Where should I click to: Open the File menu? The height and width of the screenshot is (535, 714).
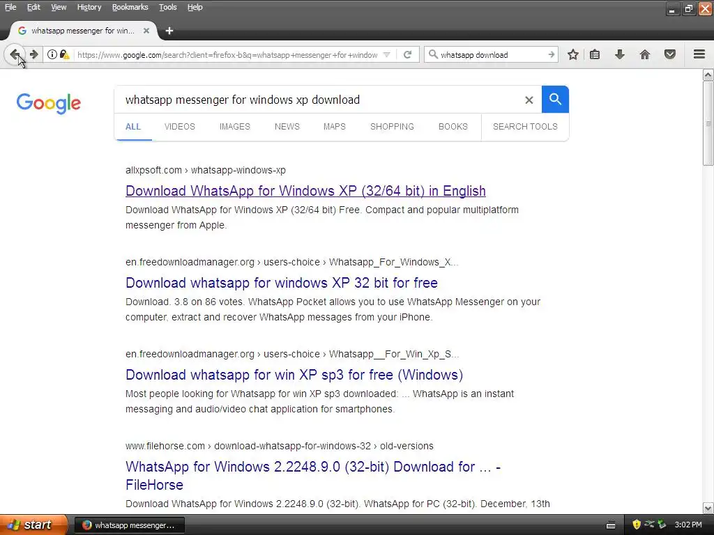(x=10, y=7)
